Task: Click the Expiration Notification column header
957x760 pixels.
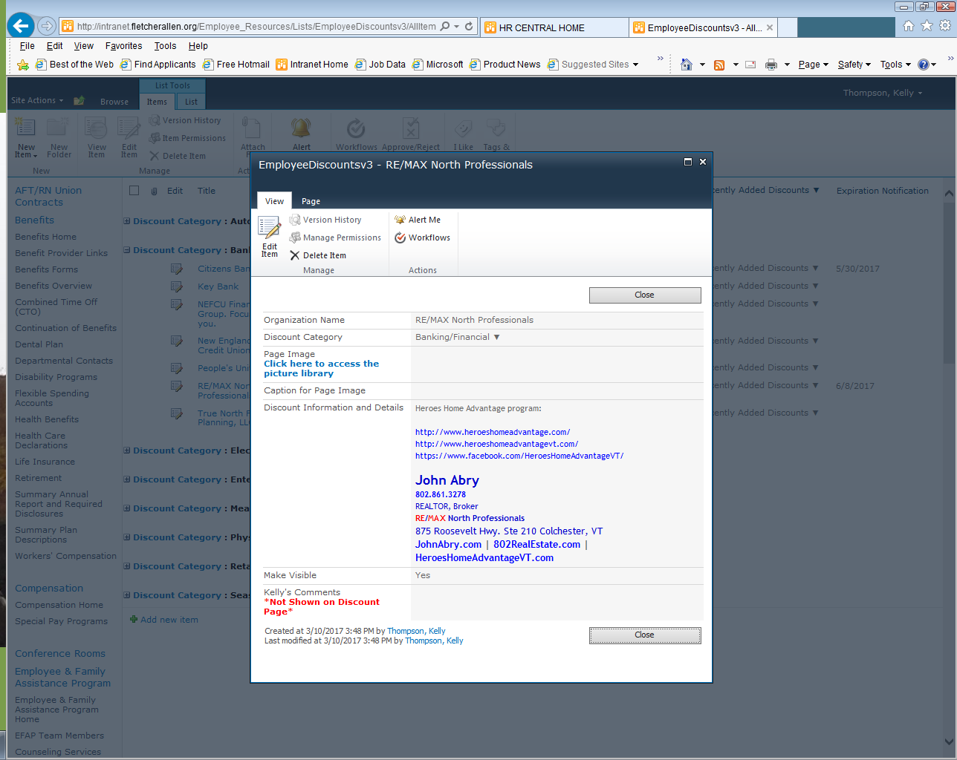Action: click(x=883, y=191)
